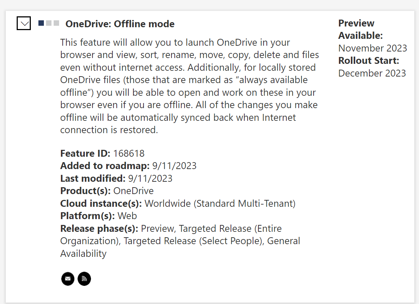Click the Web platform value

127,216
